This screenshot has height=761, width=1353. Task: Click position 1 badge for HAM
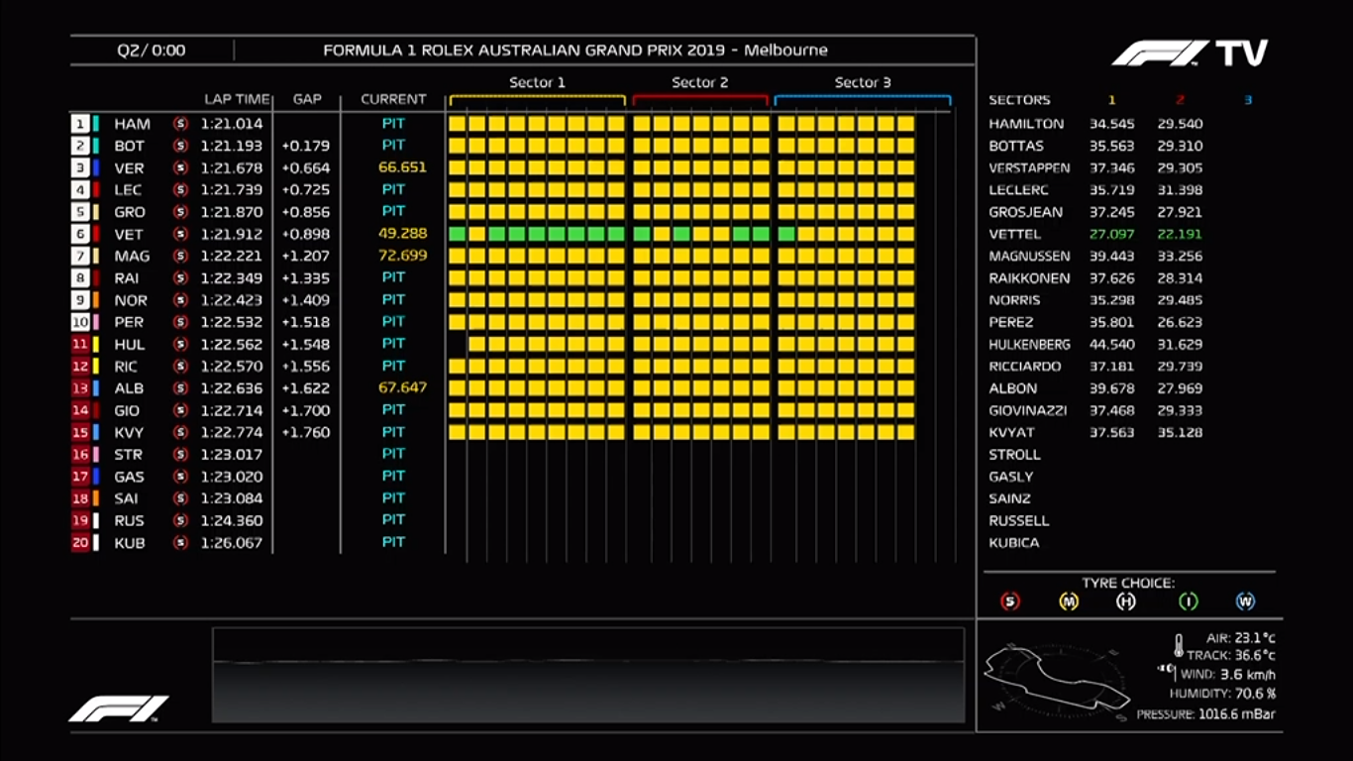tap(79, 124)
